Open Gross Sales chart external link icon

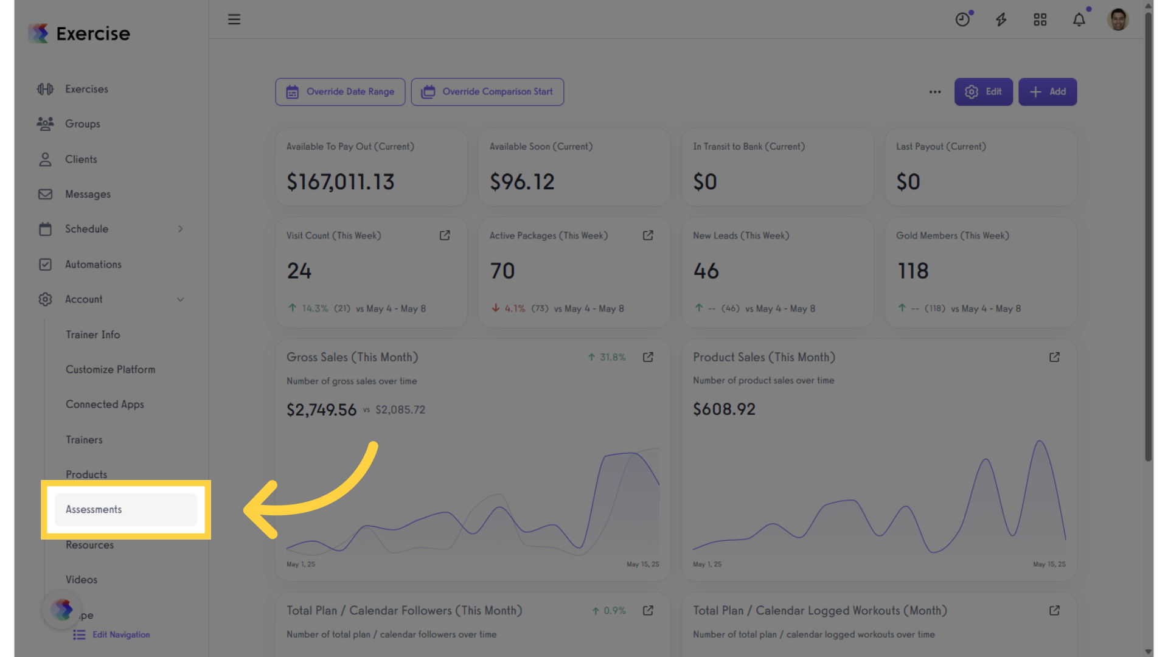tap(648, 357)
